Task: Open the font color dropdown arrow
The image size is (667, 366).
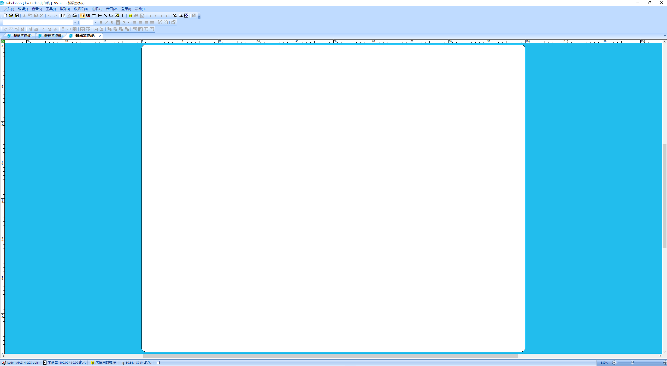Action: pyautogui.click(x=128, y=23)
